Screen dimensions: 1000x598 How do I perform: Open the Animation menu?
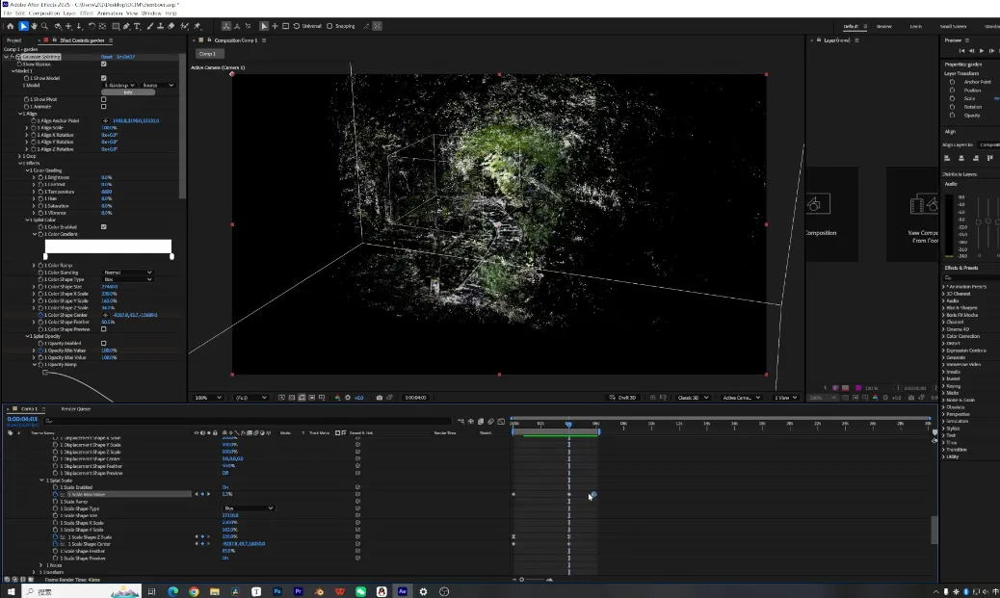[110, 13]
